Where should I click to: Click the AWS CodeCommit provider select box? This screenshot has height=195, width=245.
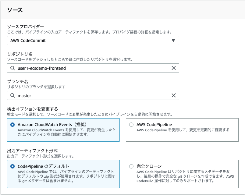click(93, 41)
